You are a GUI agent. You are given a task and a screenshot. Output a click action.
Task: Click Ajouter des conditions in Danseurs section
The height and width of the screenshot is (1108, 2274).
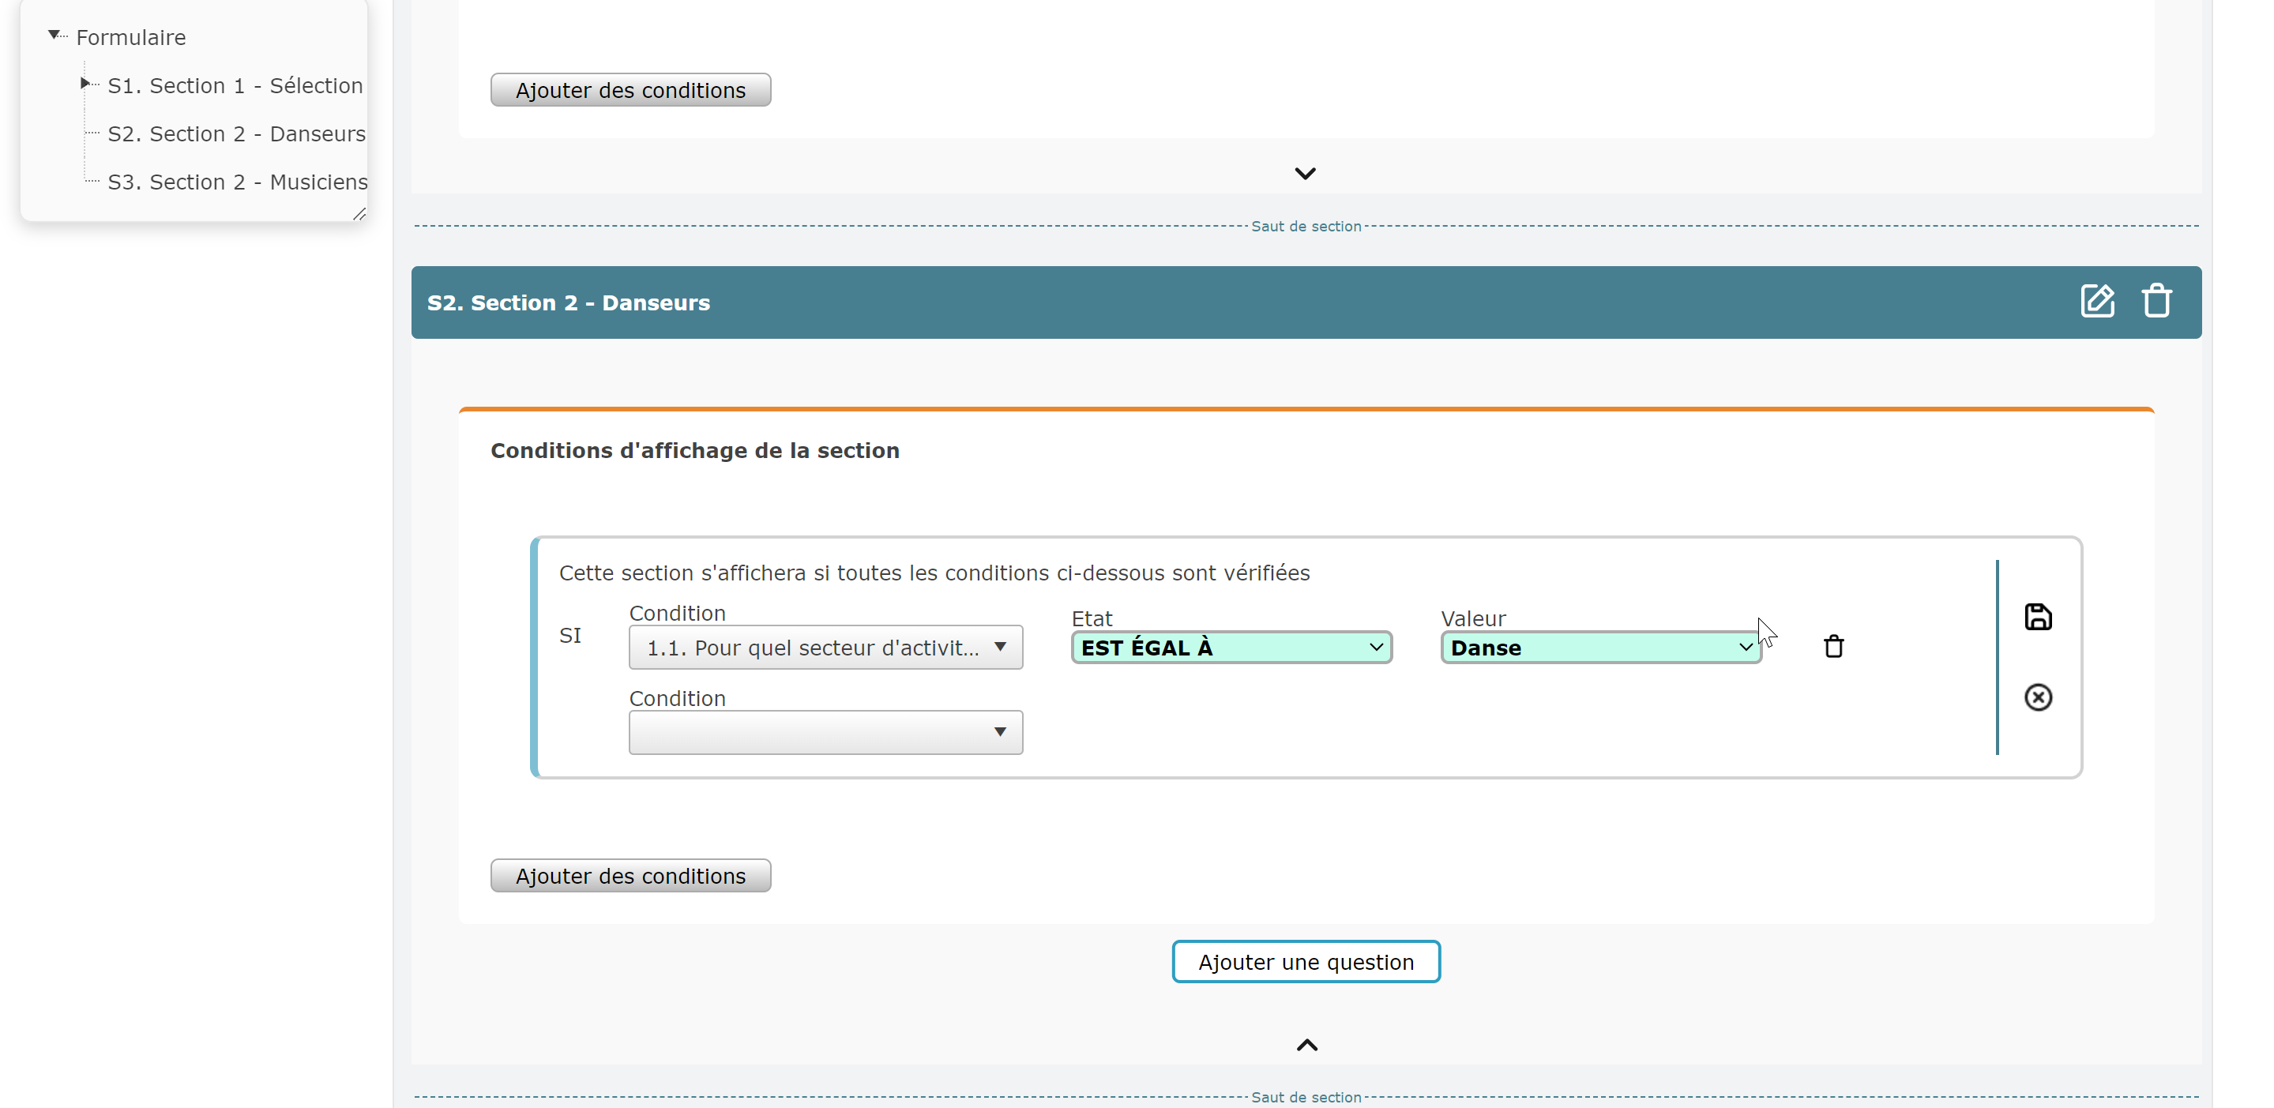(x=630, y=876)
